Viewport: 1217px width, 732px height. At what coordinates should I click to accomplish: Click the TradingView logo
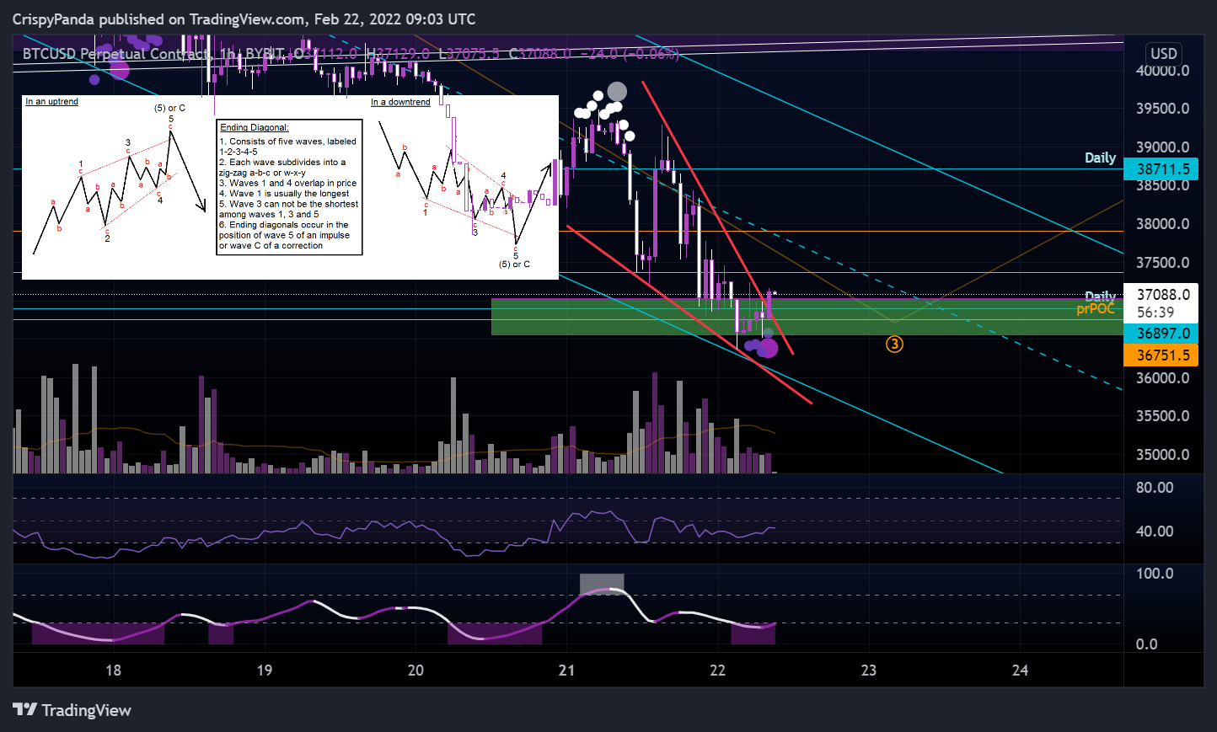72,710
